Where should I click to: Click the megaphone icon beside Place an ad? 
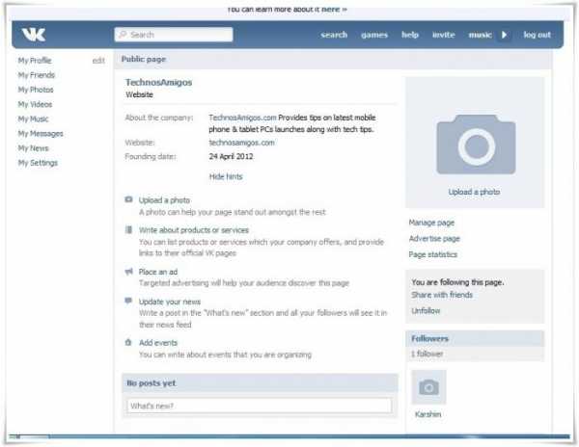(x=129, y=272)
